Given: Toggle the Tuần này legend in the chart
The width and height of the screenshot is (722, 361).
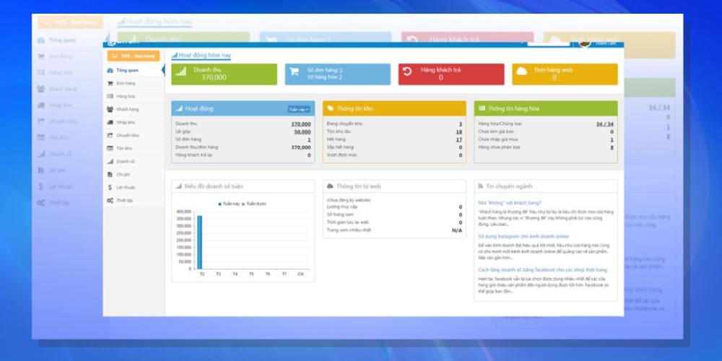Looking at the screenshot, I should [x=228, y=204].
